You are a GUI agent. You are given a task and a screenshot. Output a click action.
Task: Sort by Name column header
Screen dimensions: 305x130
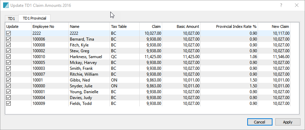click(x=89, y=26)
